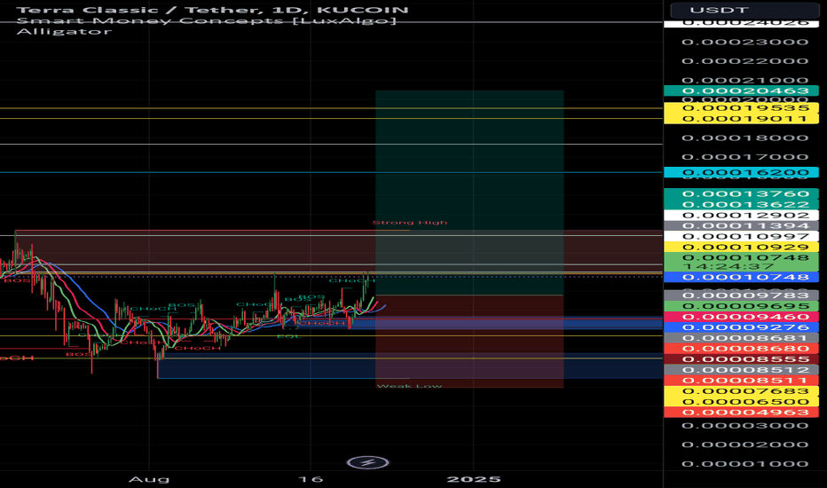Click the white 0.00012902 price label

click(x=742, y=216)
